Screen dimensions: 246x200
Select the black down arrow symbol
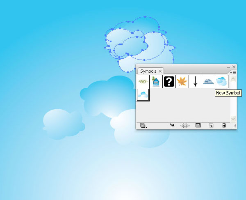[x=195, y=81]
